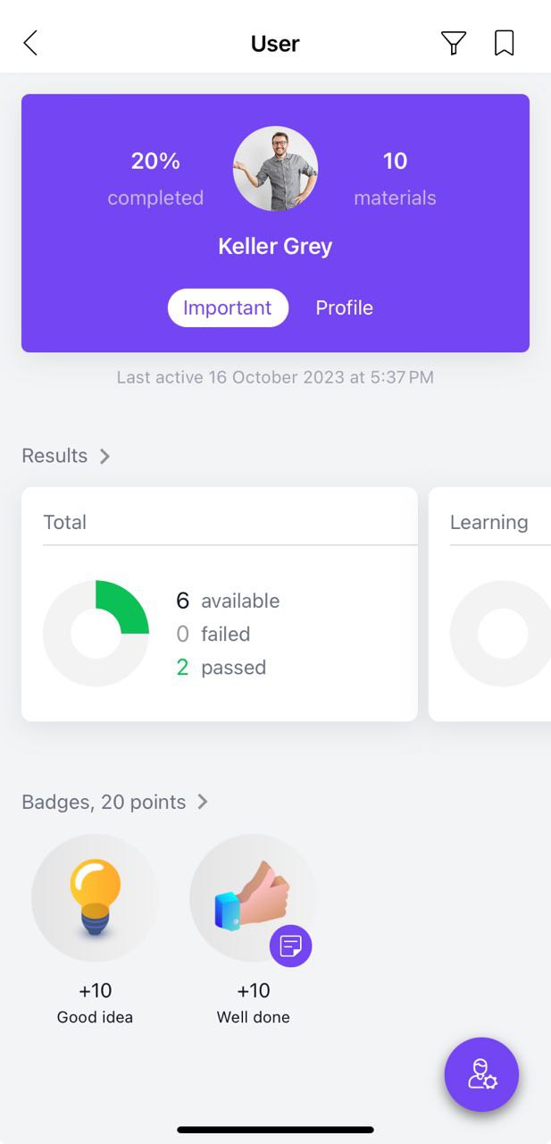Expand the Results section chevron
551x1144 pixels.
[104, 456]
